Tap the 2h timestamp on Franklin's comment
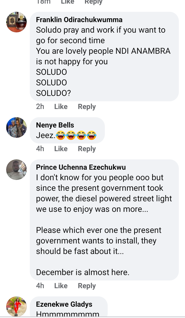 point(40,107)
